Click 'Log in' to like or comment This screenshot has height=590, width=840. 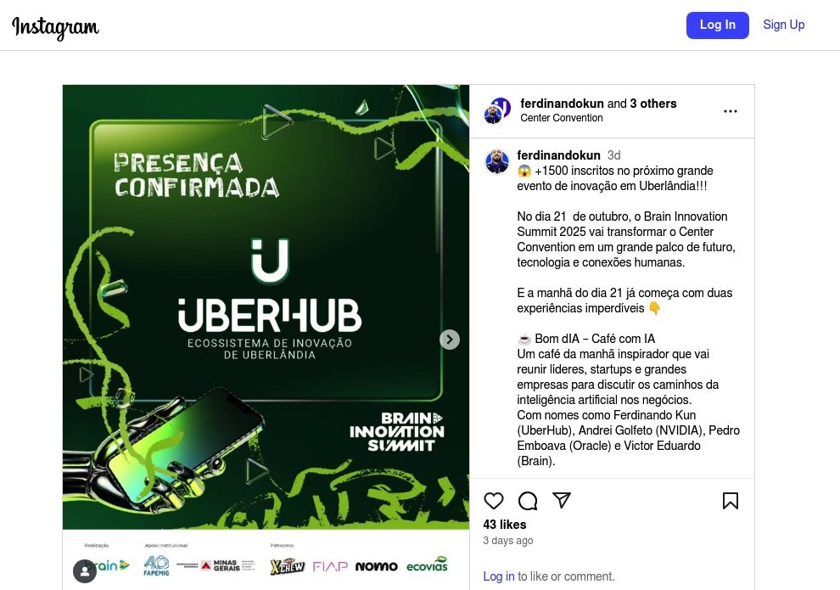coord(499,576)
